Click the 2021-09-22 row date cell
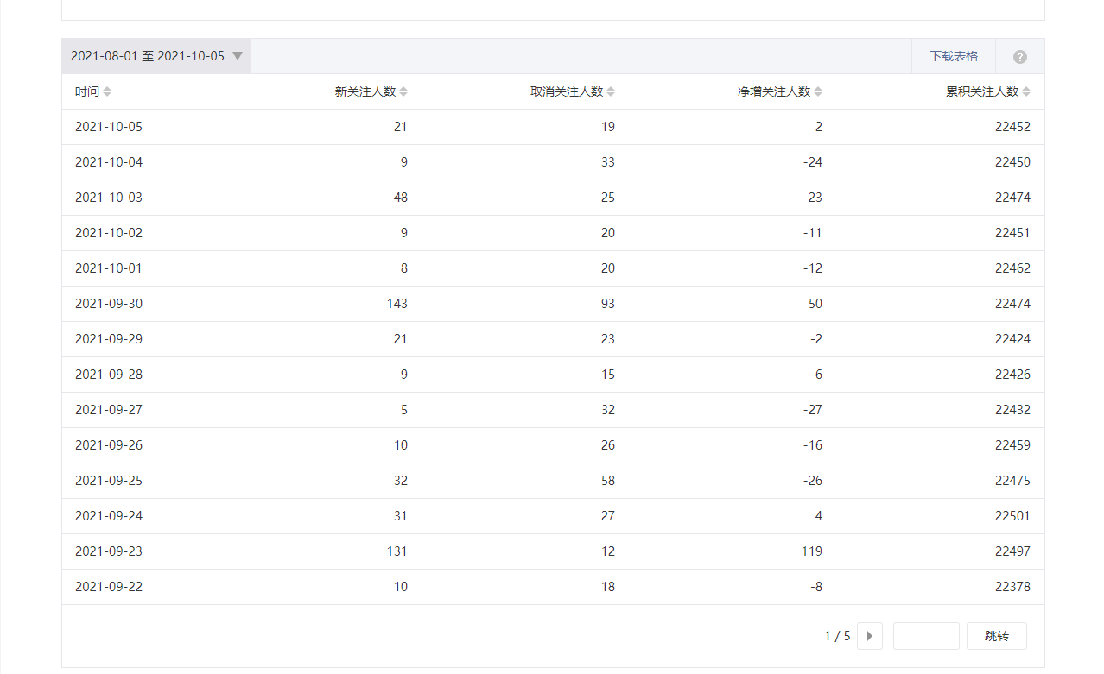The width and height of the screenshot is (1104, 674). [109, 587]
